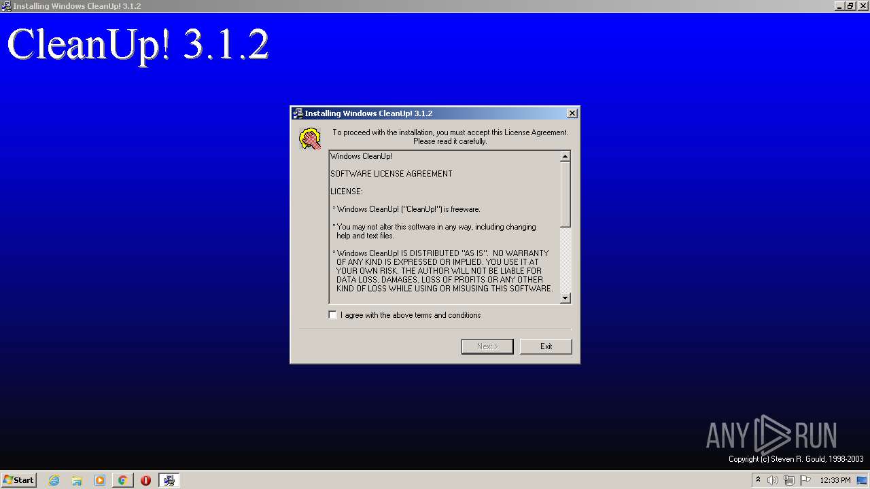Click the license text scrollbar up arrow
Viewport: 870px width, 489px height.
click(x=565, y=156)
